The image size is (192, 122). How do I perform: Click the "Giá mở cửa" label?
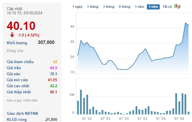[x=19, y=80]
